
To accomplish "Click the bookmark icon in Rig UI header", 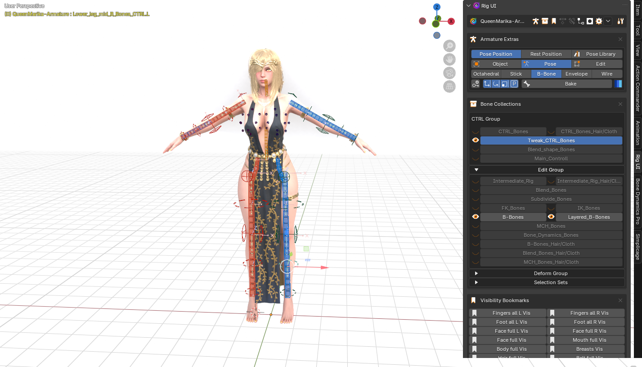I will [554, 21].
